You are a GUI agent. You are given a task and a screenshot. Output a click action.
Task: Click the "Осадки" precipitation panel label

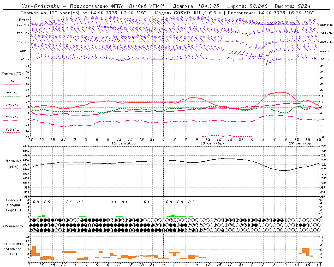point(13,205)
